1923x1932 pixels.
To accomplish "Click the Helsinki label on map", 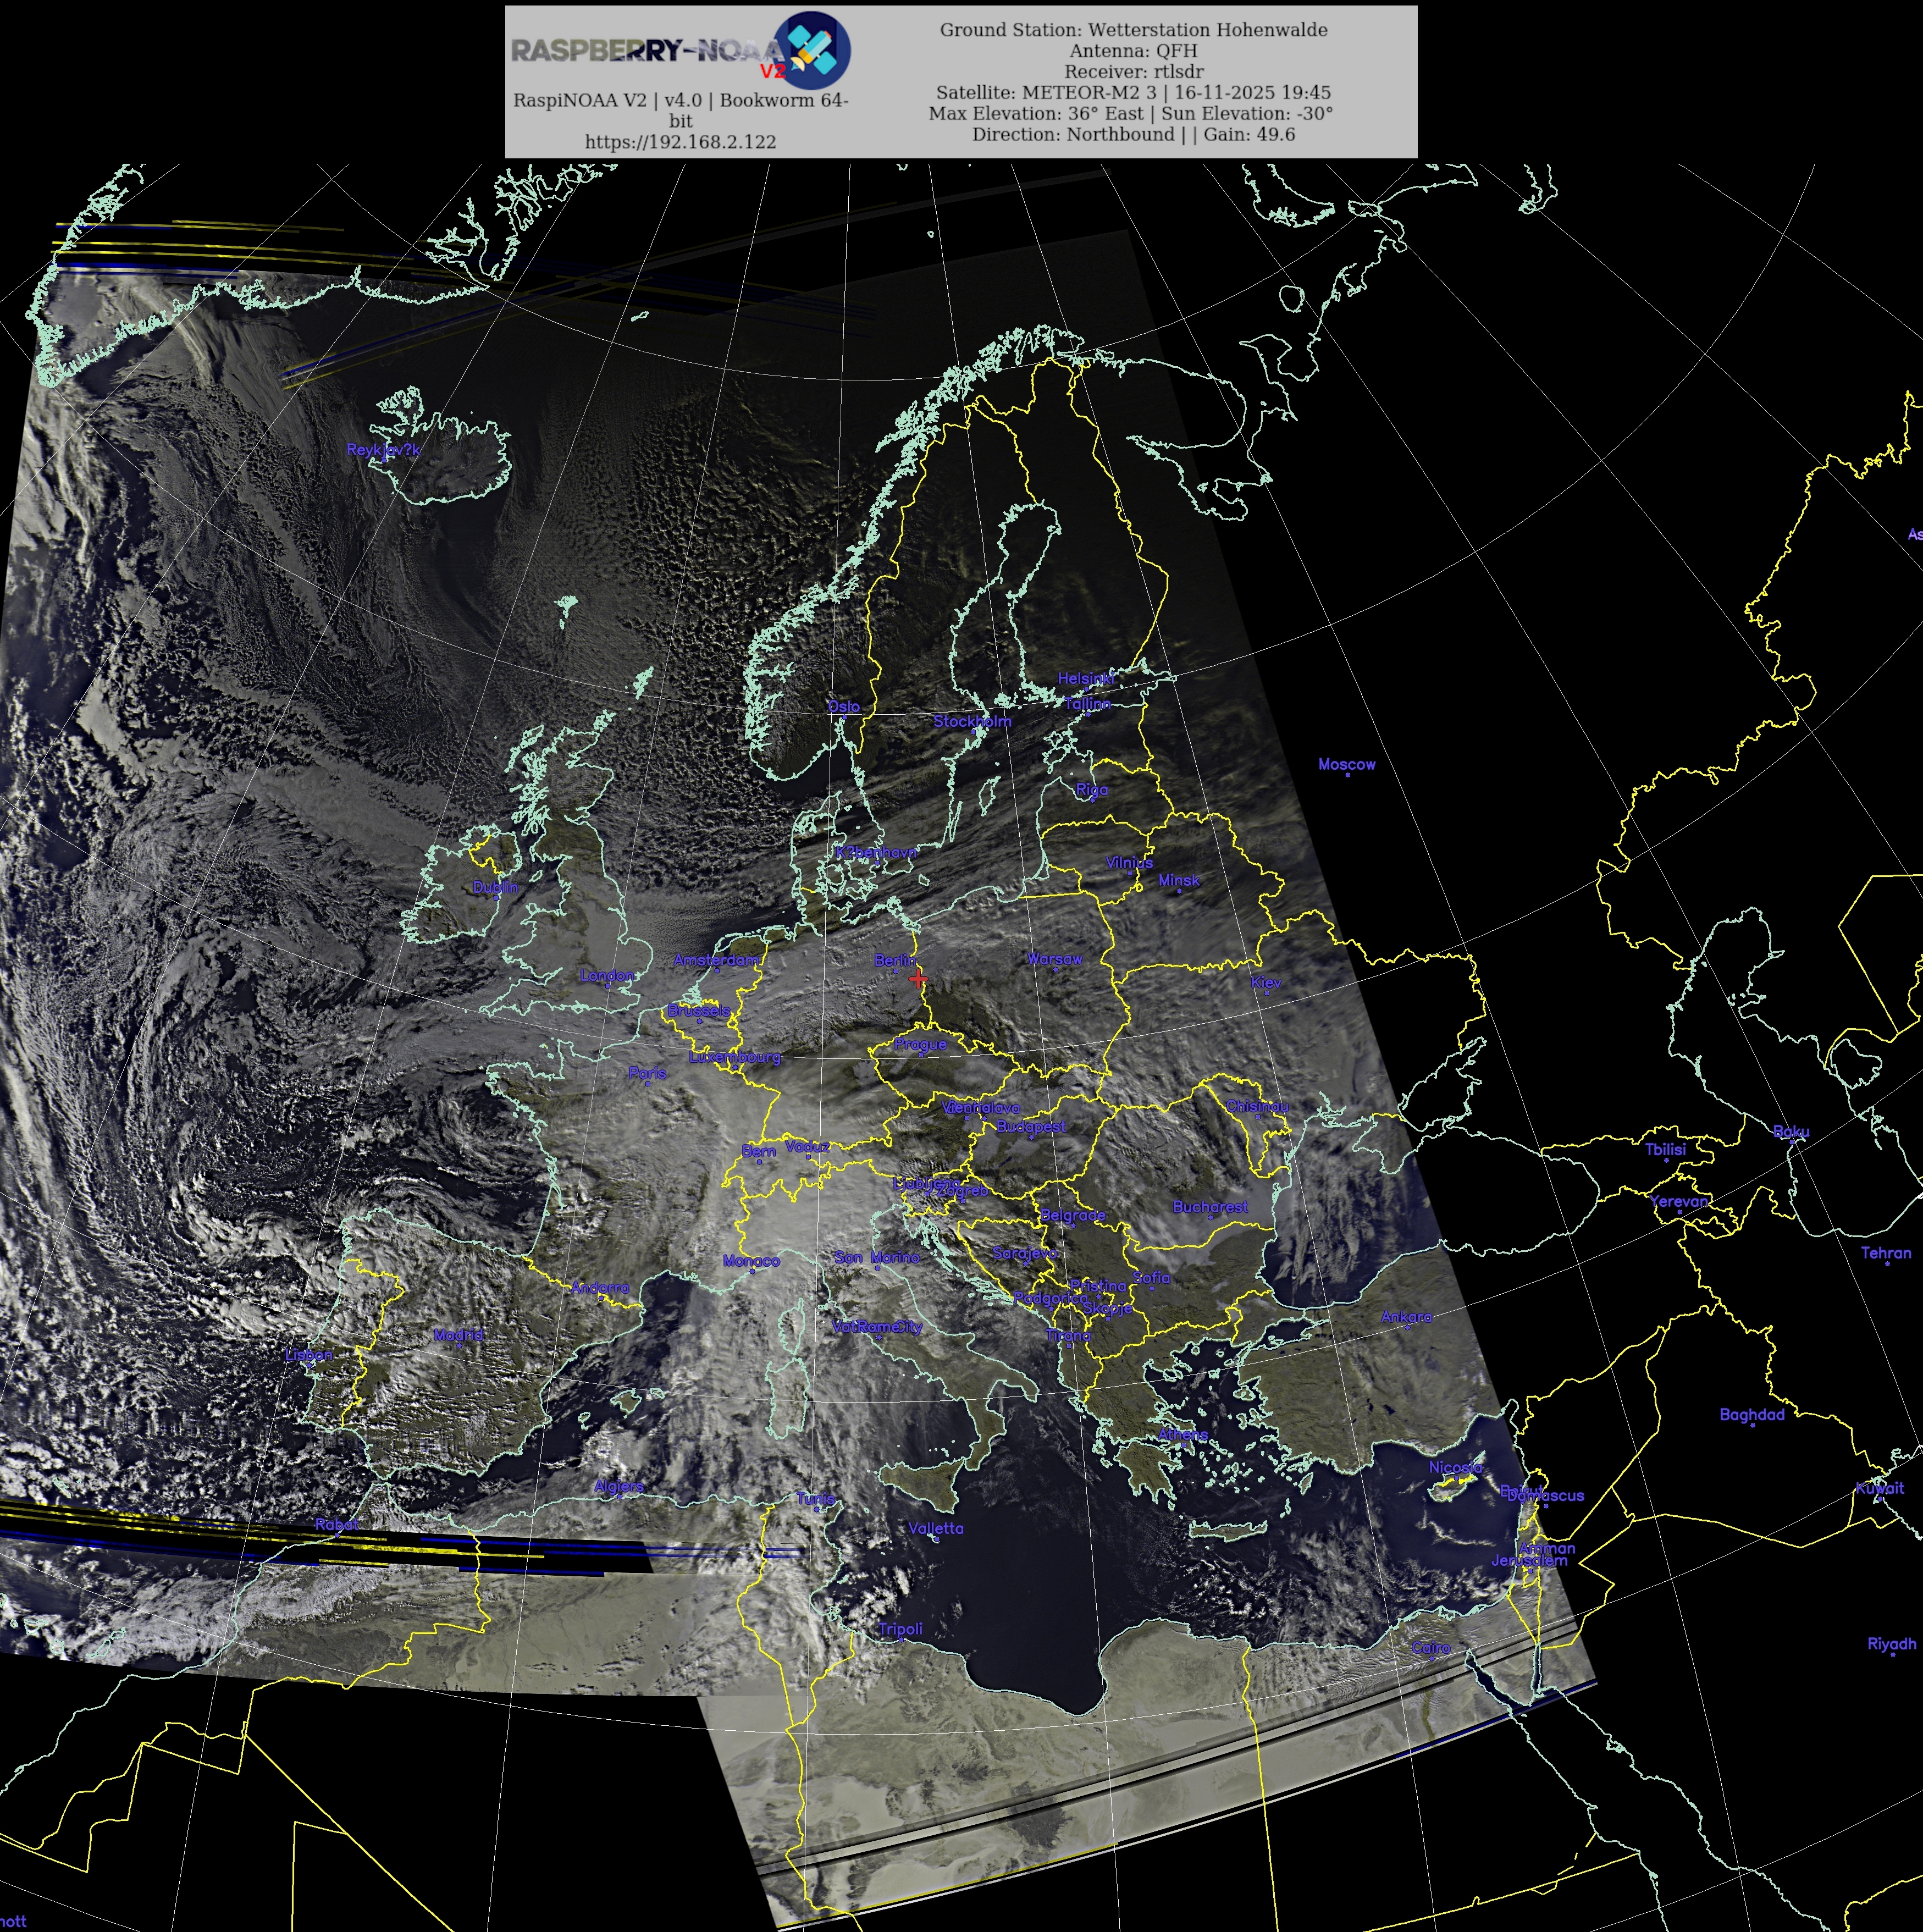I will tap(1086, 678).
